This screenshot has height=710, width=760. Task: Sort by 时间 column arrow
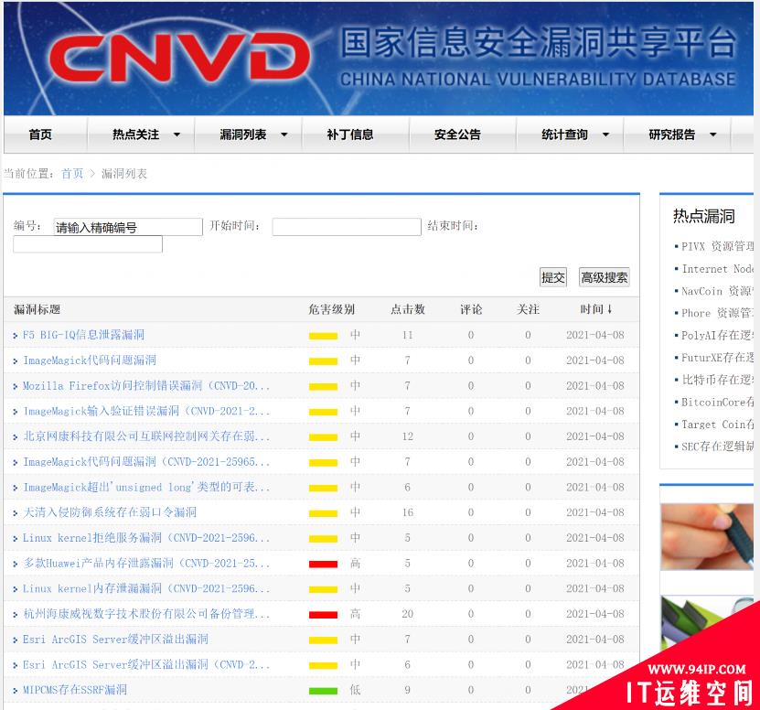coord(609,309)
